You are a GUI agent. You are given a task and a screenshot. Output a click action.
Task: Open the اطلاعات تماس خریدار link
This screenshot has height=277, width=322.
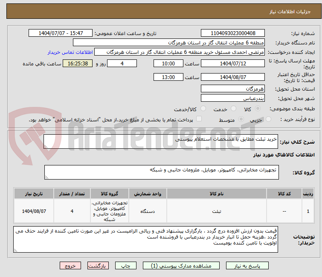(70, 52)
